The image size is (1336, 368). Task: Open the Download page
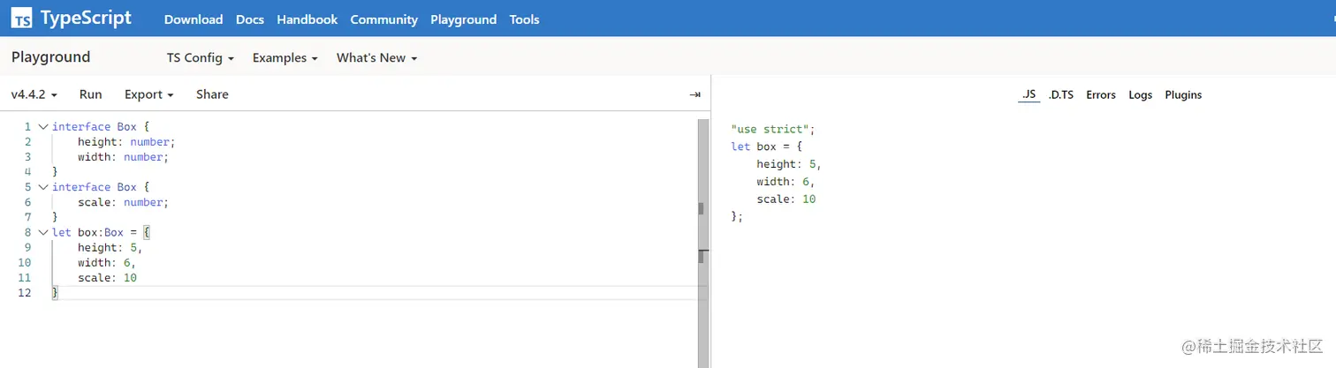[x=194, y=19]
